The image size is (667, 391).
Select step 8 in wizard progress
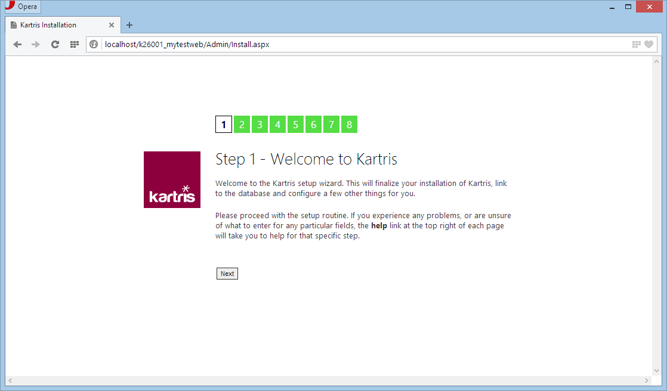tap(349, 125)
